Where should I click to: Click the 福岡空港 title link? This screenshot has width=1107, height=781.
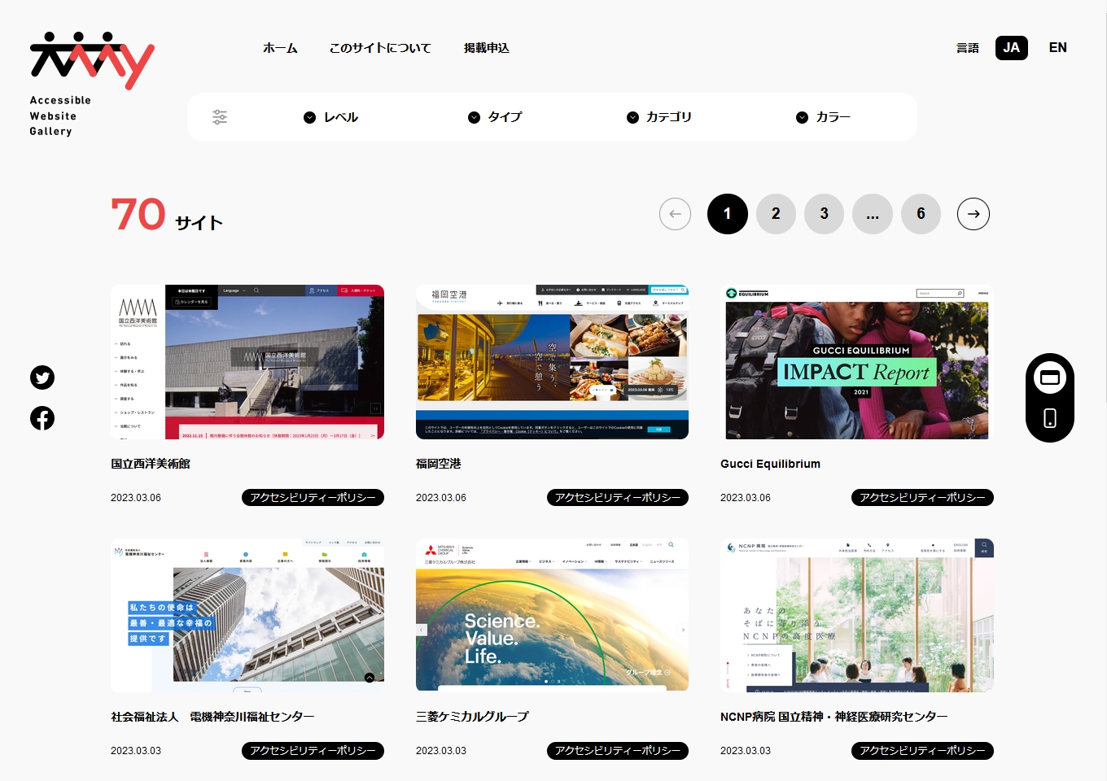coord(439,464)
